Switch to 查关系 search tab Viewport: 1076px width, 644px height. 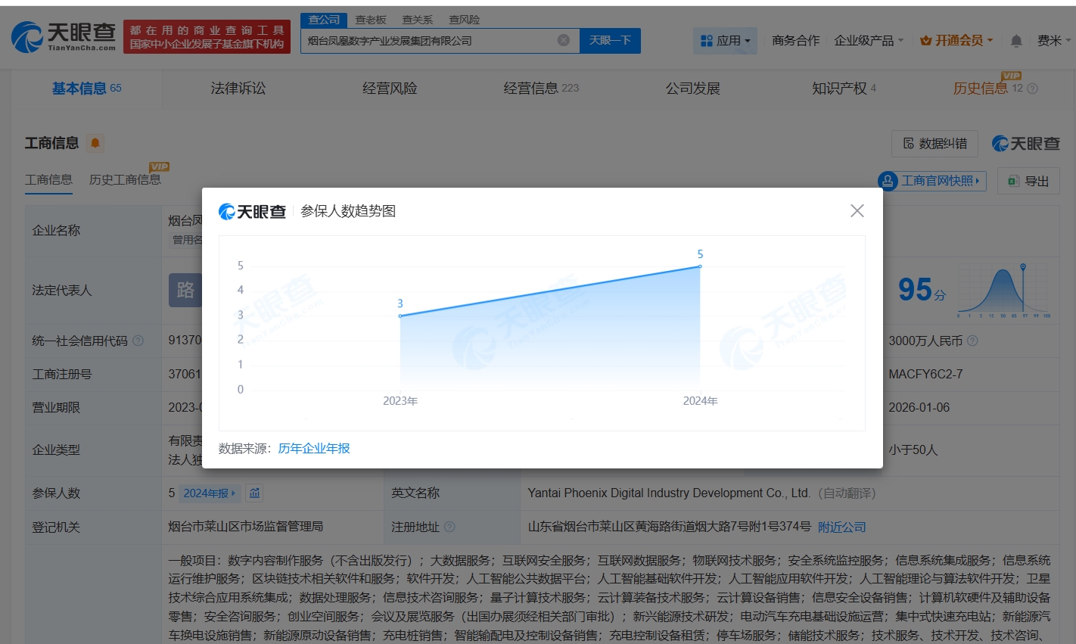tap(417, 20)
